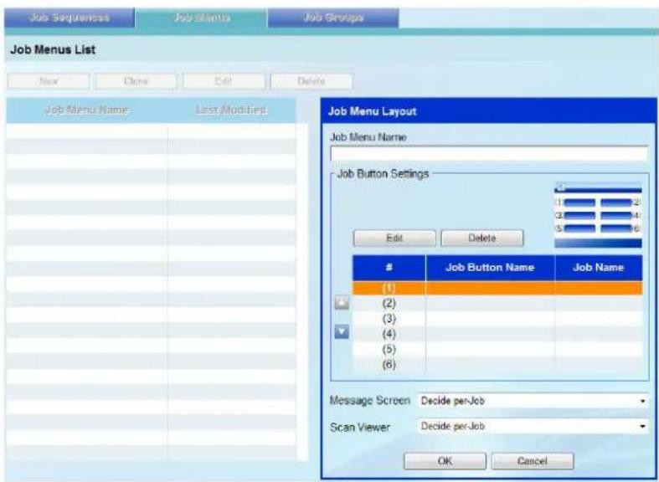659x482 pixels.
Task: Click the Job Name column header
Action: pyautogui.click(x=599, y=268)
